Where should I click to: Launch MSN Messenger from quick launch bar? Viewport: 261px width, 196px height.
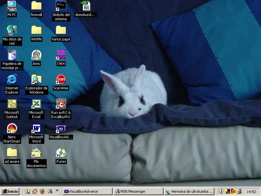[50, 191]
